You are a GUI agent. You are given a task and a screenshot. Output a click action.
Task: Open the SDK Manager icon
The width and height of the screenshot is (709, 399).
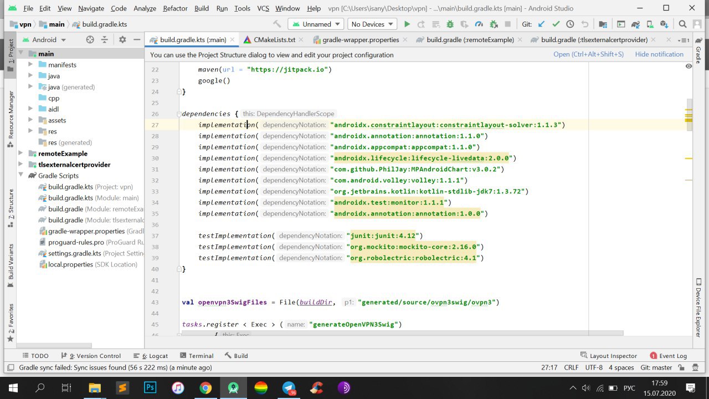pyautogui.click(x=665, y=24)
